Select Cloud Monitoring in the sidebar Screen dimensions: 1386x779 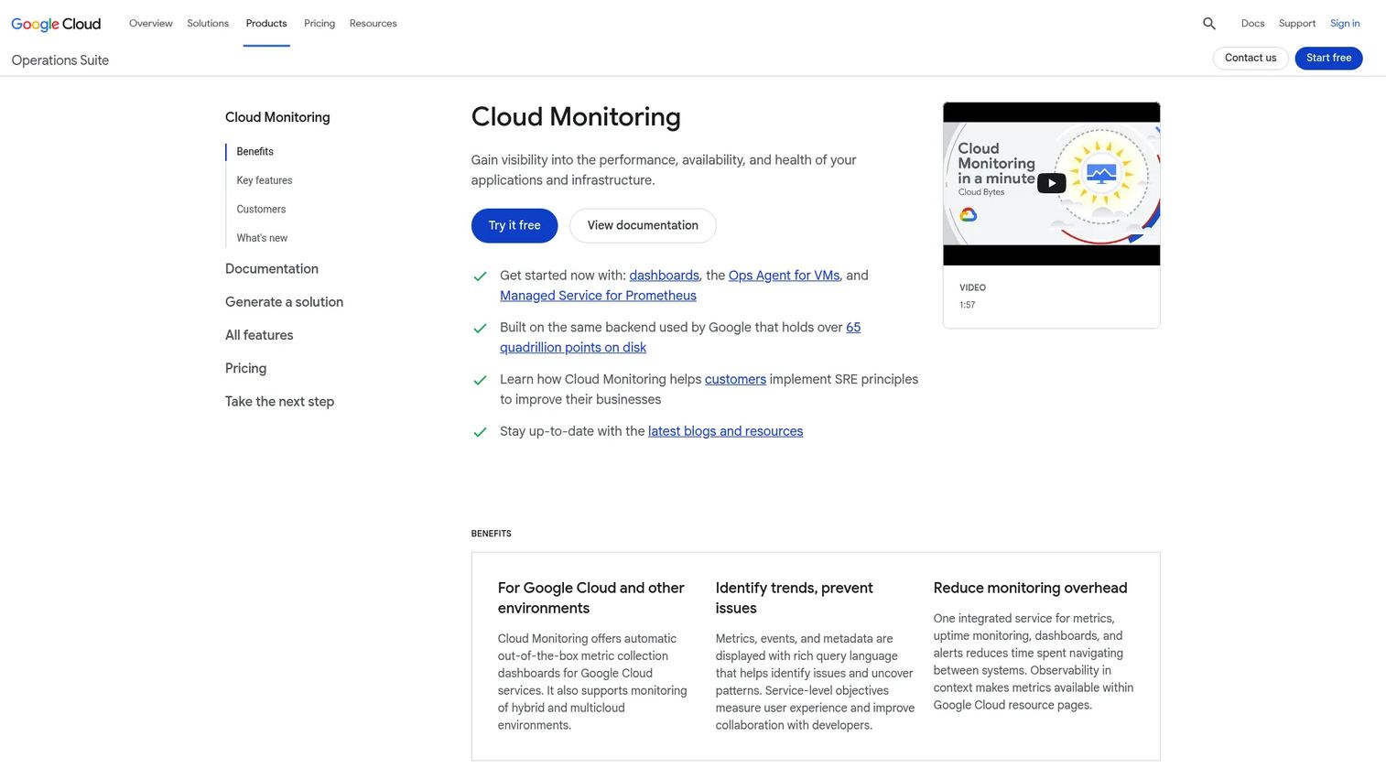pyautogui.click(x=277, y=117)
